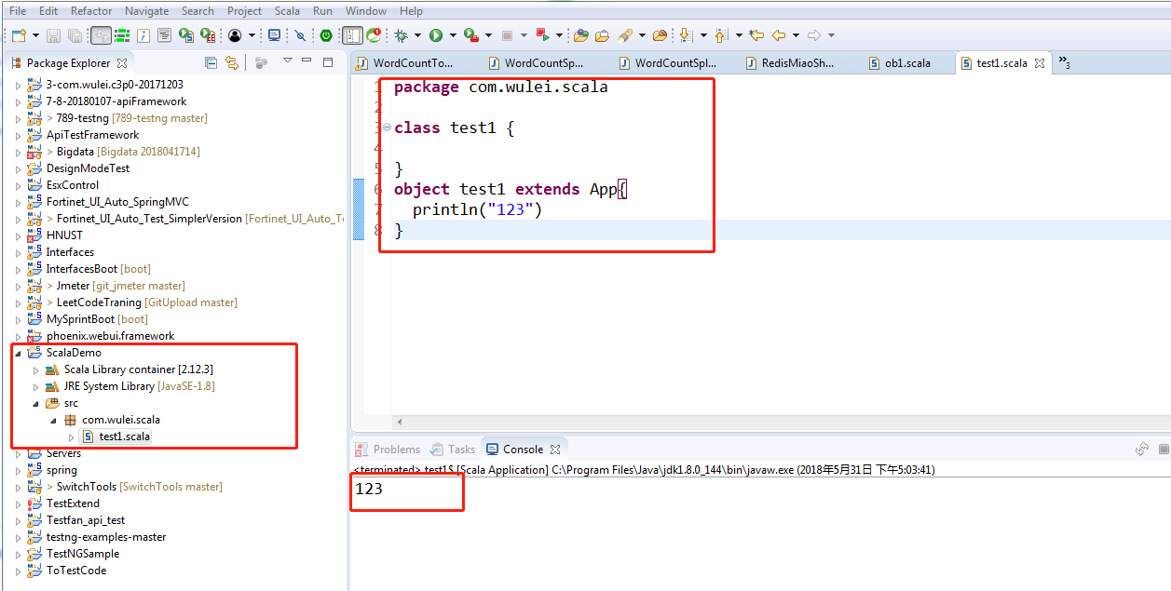Click the editor horizontal scrollbar

coord(745,422)
